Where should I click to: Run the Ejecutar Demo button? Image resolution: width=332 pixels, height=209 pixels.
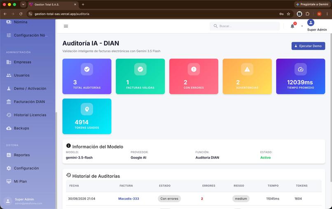coord(308,46)
